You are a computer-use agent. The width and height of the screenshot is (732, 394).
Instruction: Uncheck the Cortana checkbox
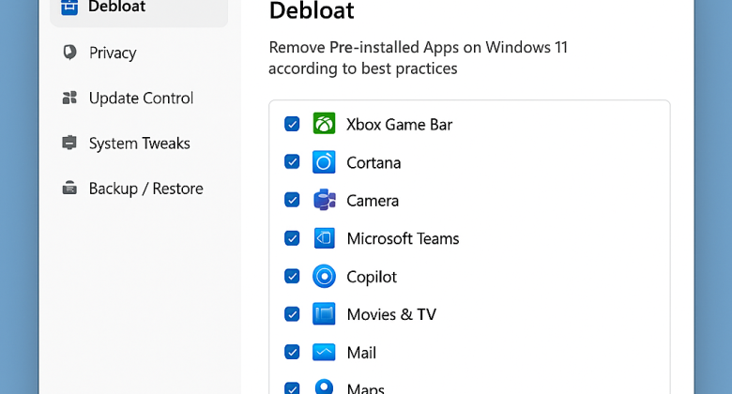[x=292, y=162]
